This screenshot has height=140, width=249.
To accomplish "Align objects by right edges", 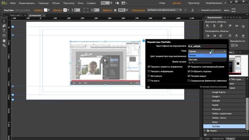I will click(221, 26).
